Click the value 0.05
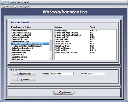The height and width of the screenshot is (102, 128). pos(92,37)
